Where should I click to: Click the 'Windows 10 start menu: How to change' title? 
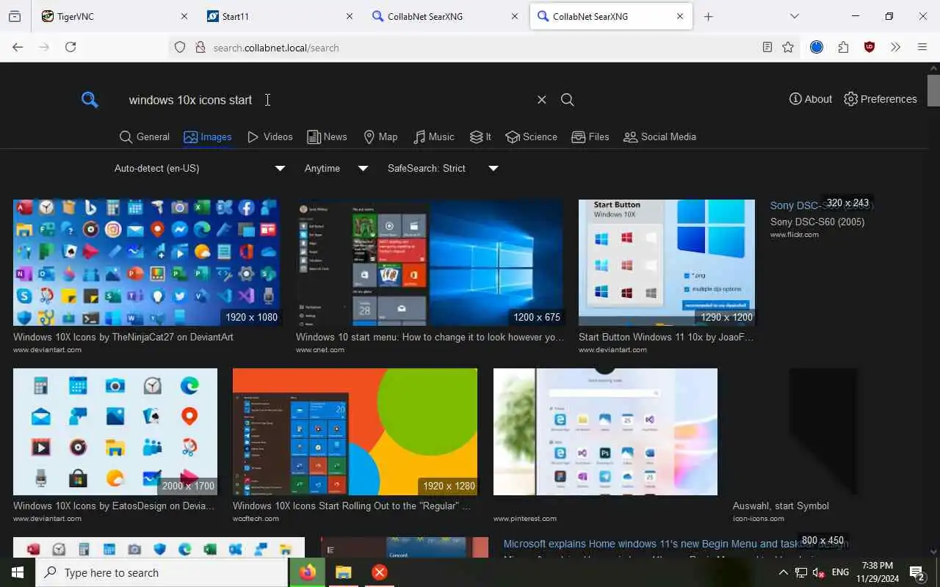tap(430, 338)
